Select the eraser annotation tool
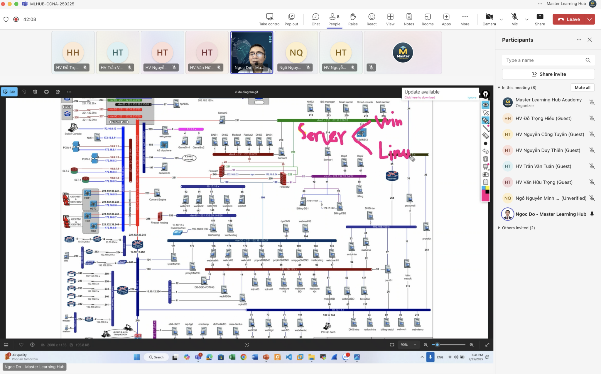This screenshot has height=374, width=601. (485, 135)
